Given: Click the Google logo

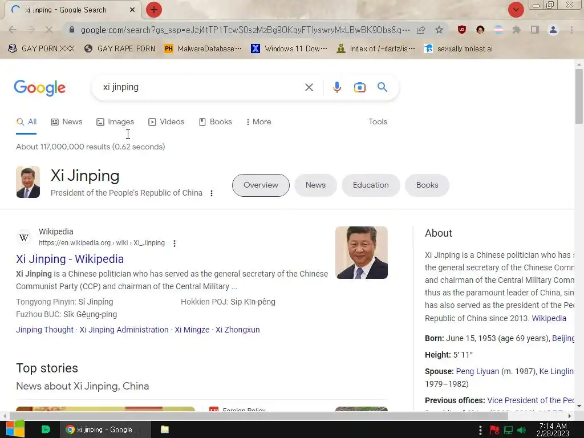Looking at the screenshot, I should click(x=40, y=88).
